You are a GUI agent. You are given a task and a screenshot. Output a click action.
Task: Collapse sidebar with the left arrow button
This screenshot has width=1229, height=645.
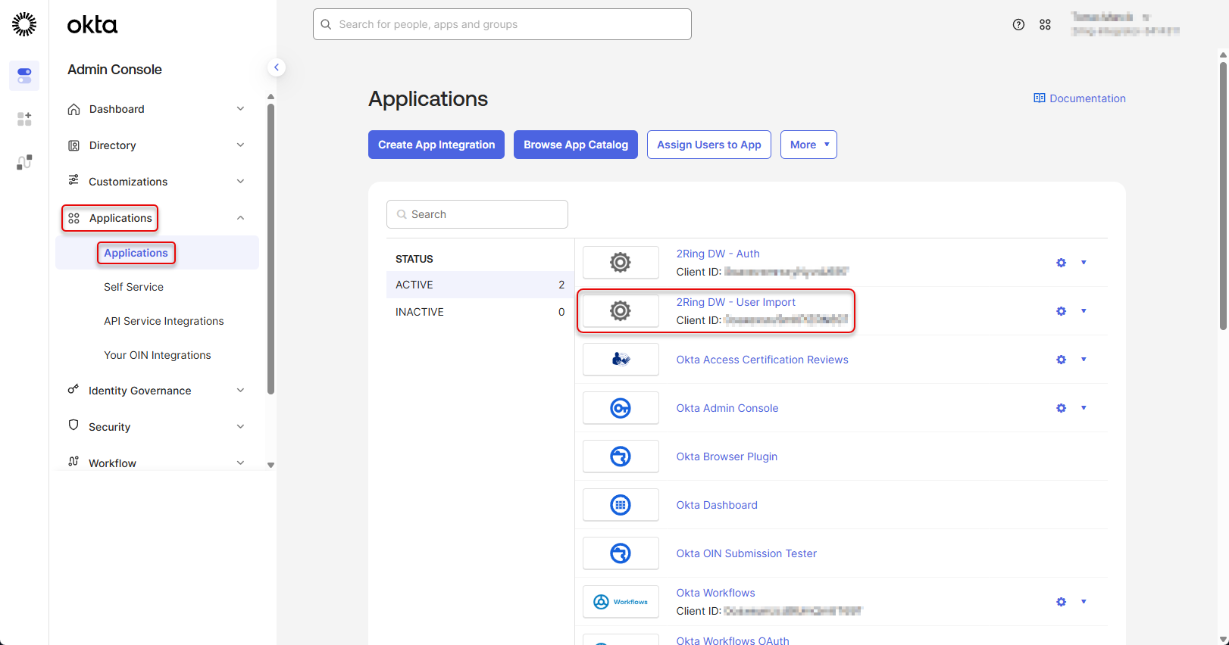pos(277,67)
